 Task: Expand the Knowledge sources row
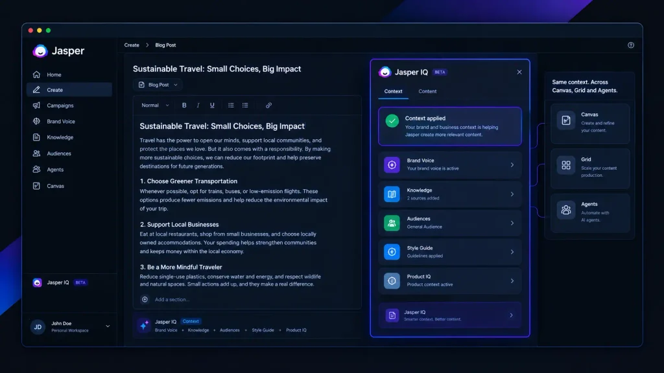click(x=450, y=194)
